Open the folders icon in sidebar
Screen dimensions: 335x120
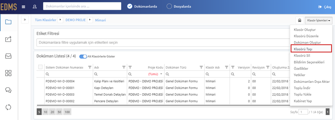coord(8,22)
